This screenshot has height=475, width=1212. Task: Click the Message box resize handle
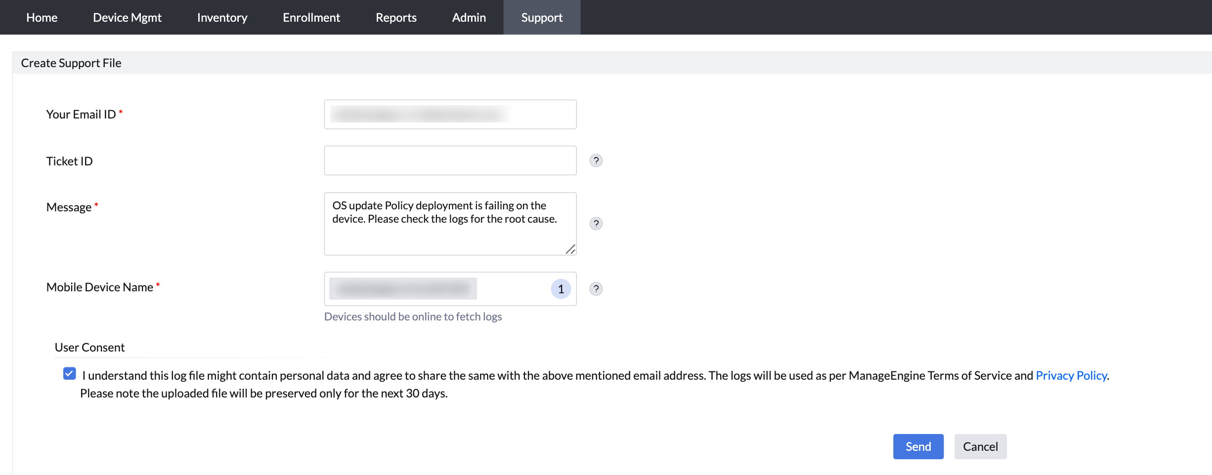pyautogui.click(x=570, y=249)
